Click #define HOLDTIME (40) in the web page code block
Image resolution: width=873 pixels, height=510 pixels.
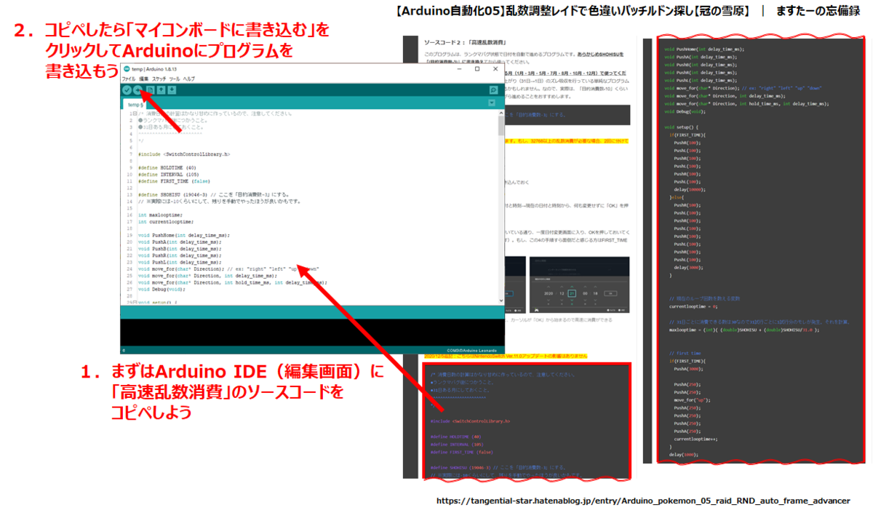455,437
